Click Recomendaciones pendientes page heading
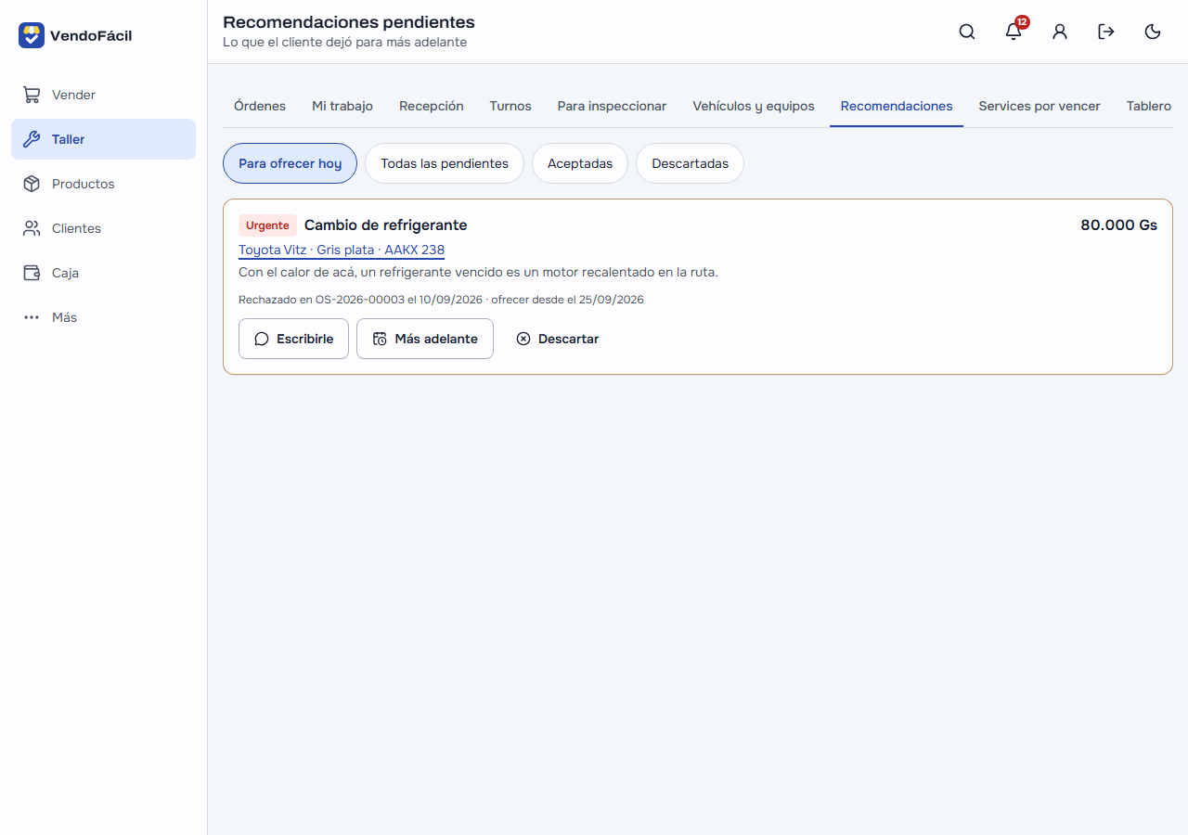Screen dimensions: 1188x835 [349, 21]
